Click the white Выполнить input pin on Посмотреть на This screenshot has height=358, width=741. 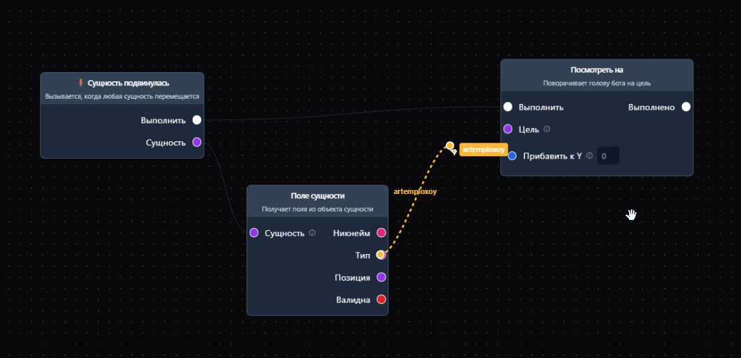coord(508,107)
